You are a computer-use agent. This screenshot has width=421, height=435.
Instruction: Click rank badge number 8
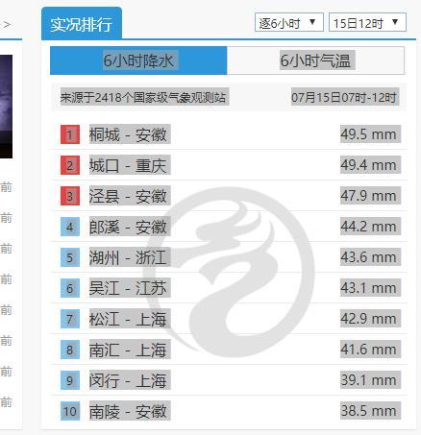pyautogui.click(x=70, y=350)
